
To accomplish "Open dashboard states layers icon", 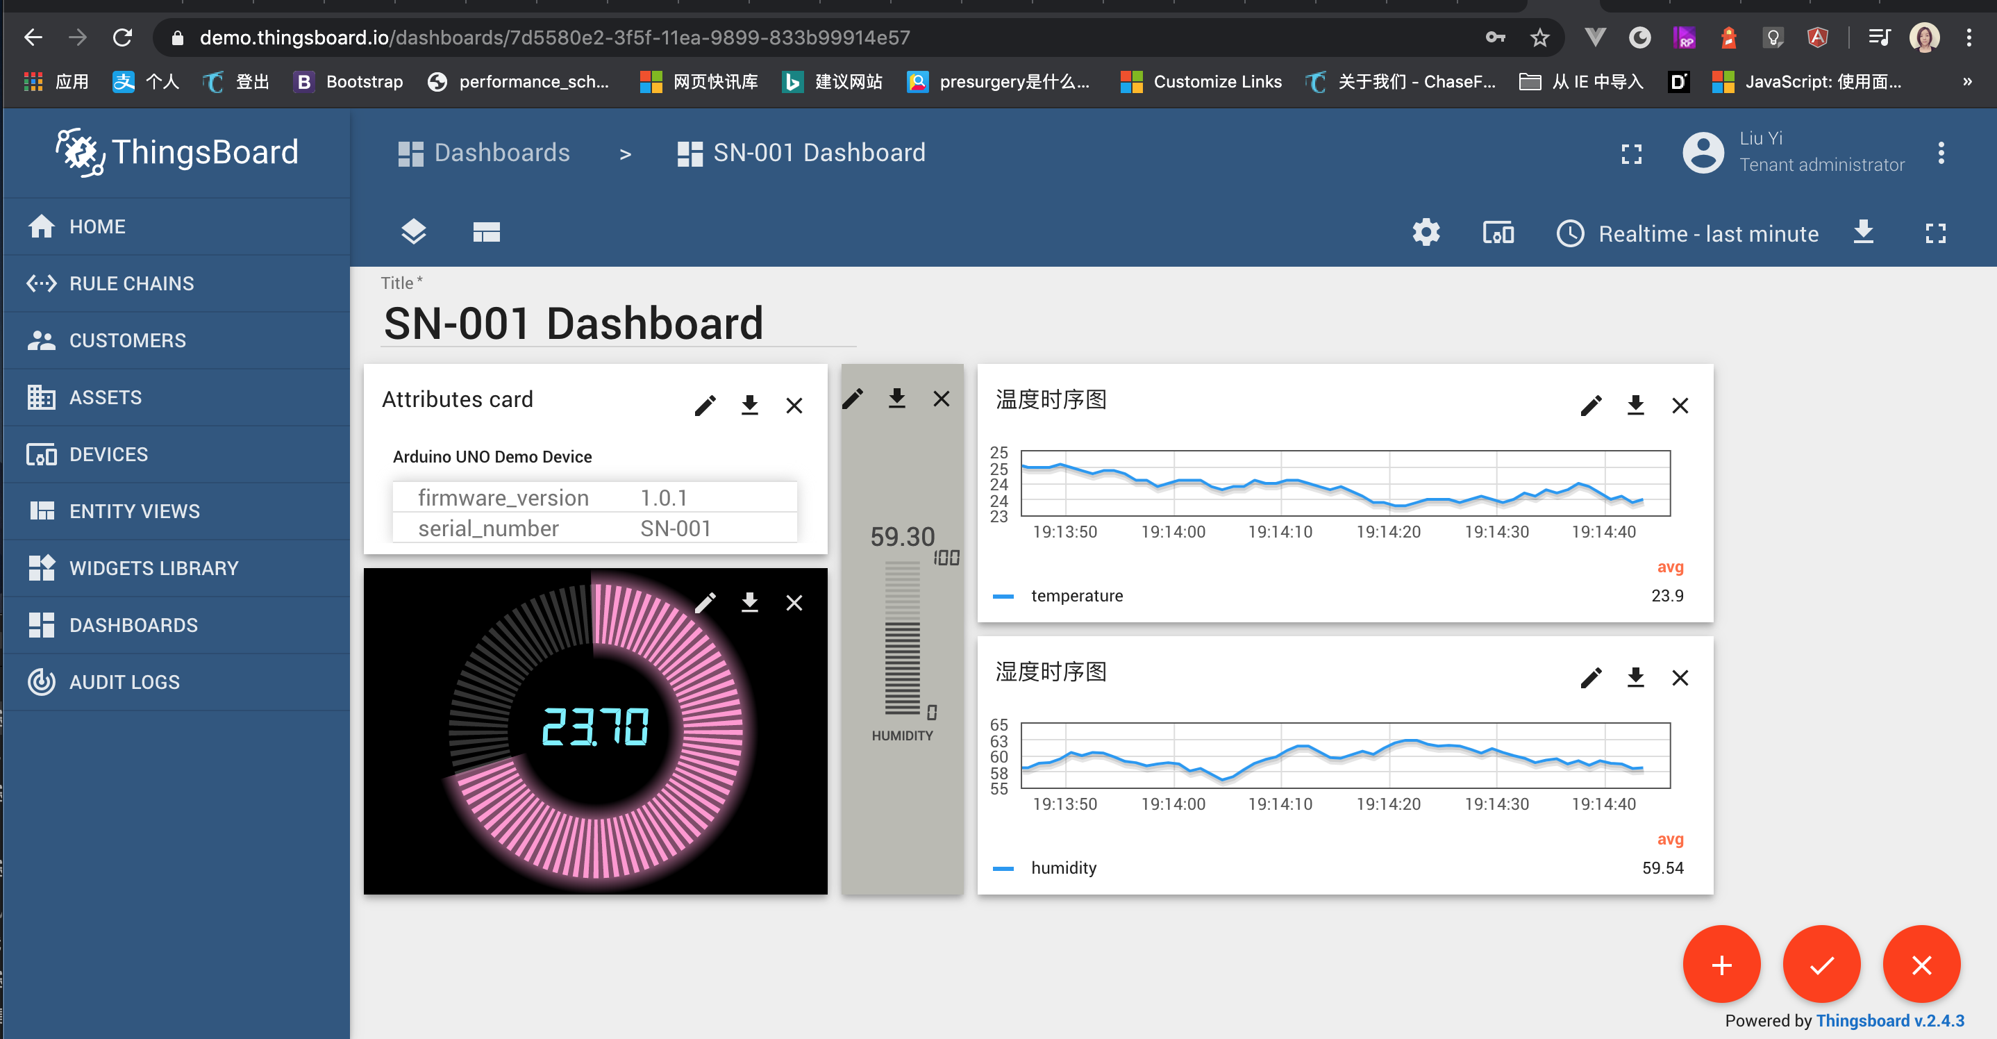I will [413, 232].
